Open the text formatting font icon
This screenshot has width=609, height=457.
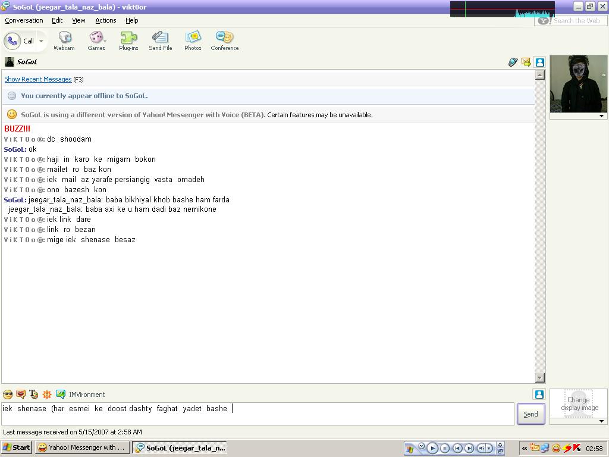coord(34,395)
